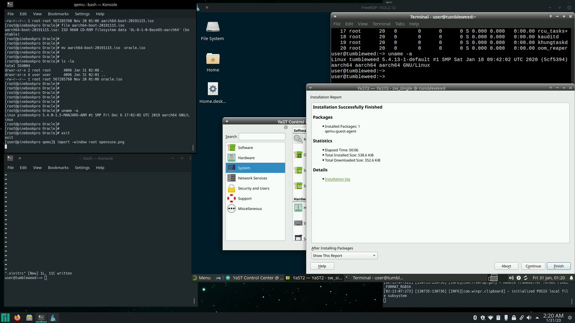Open the magnifier module icon under Software
Image resolution: width=575 pixels, height=323 pixels.
click(x=299, y=139)
